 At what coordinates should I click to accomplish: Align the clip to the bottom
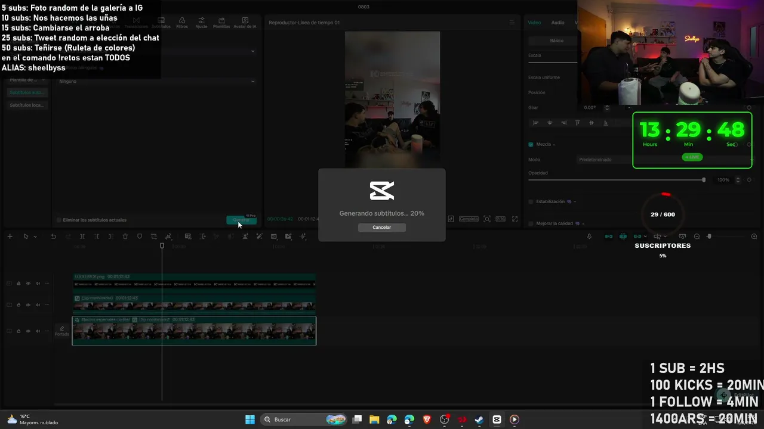(x=606, y=123)
